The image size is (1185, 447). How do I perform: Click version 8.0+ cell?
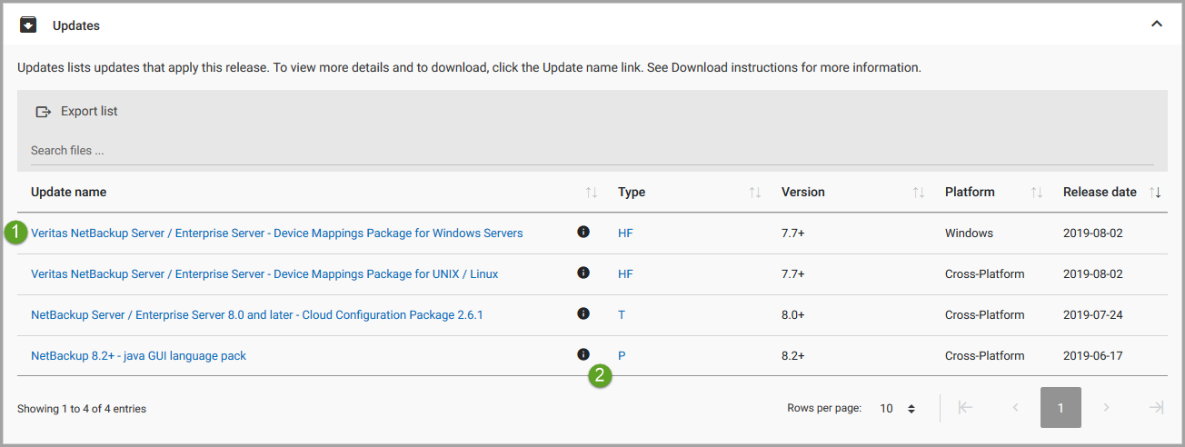pos(793,315)
